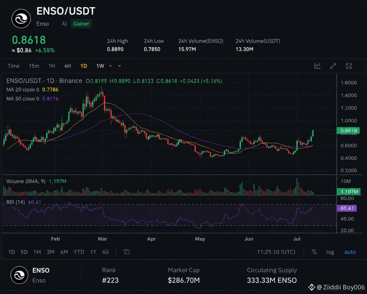Set chart range to YTD
Screen dimensions: 367x294
(79, 252)
